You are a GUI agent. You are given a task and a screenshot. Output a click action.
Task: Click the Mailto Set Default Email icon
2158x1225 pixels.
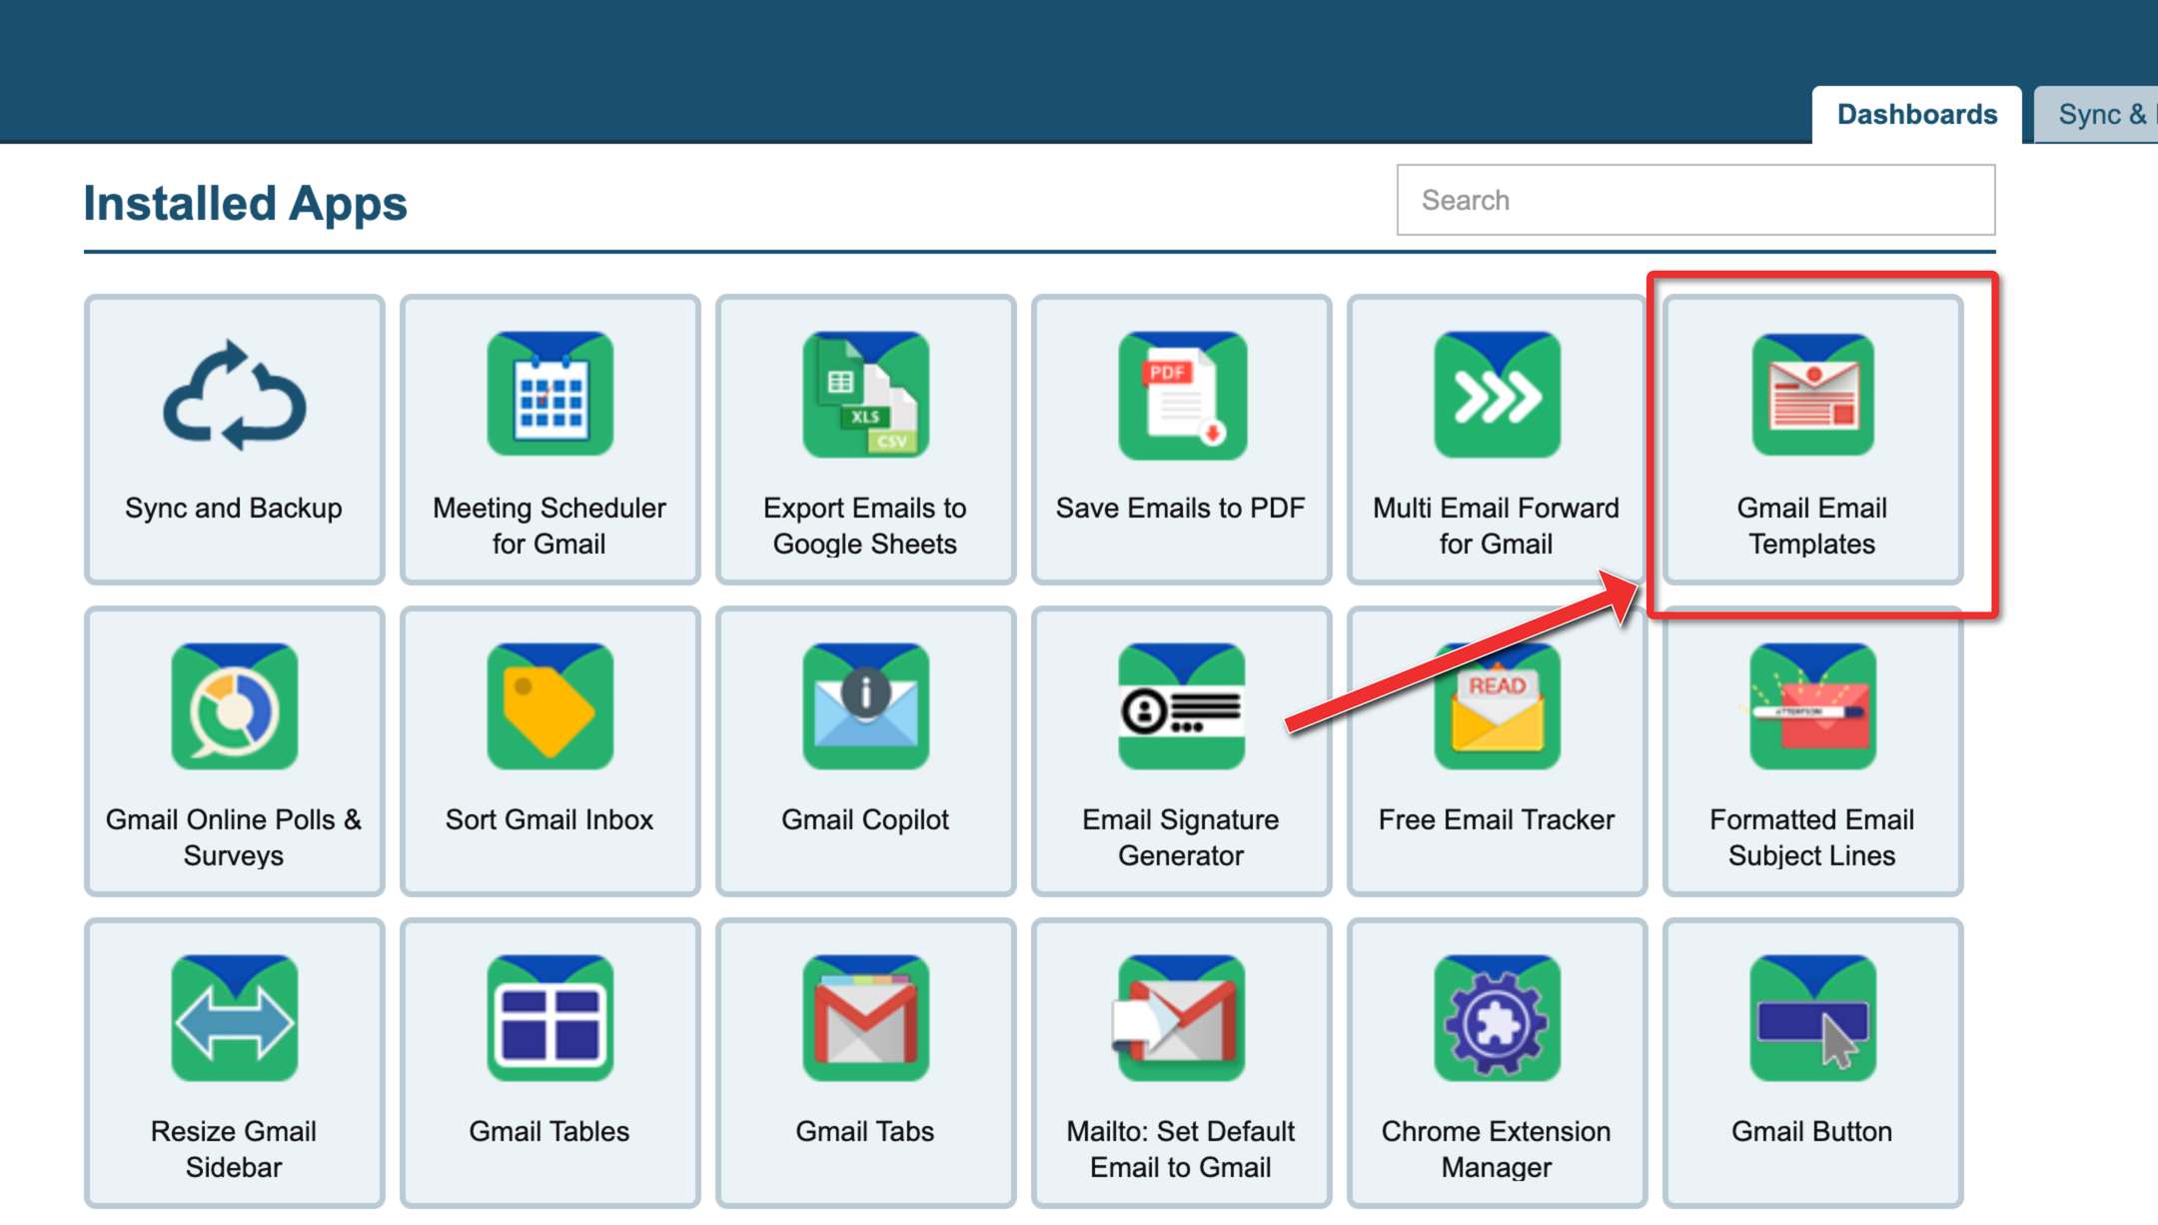1180,1018
